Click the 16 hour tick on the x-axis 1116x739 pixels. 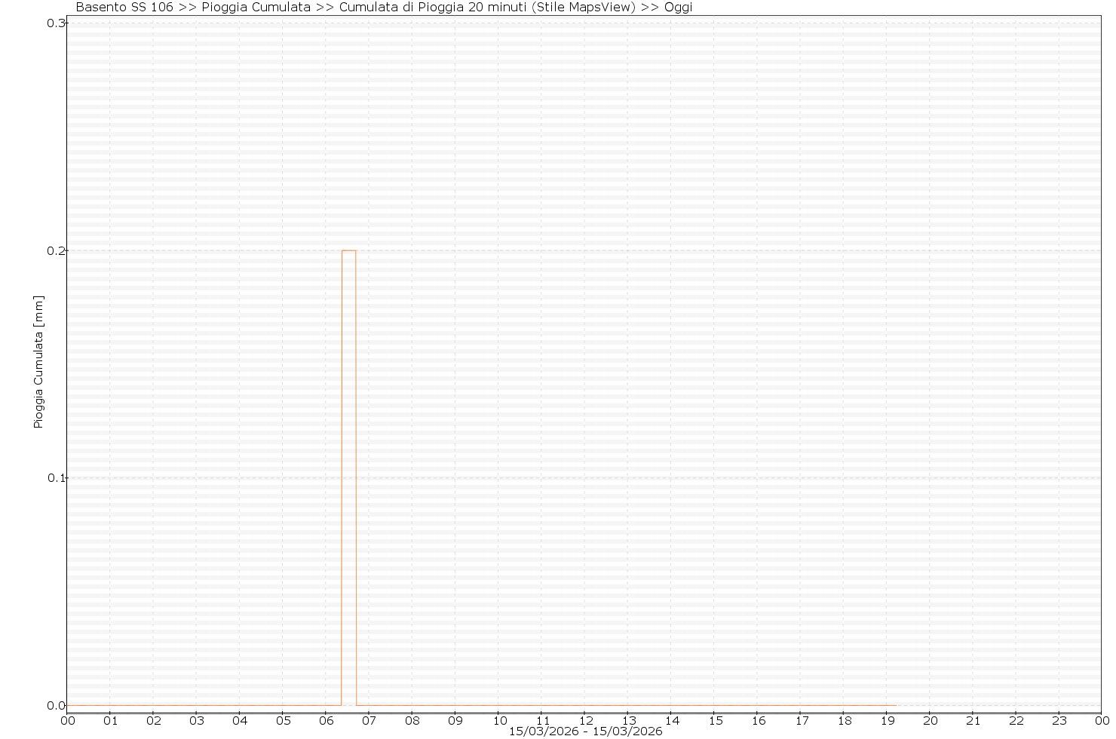[758, 720]
